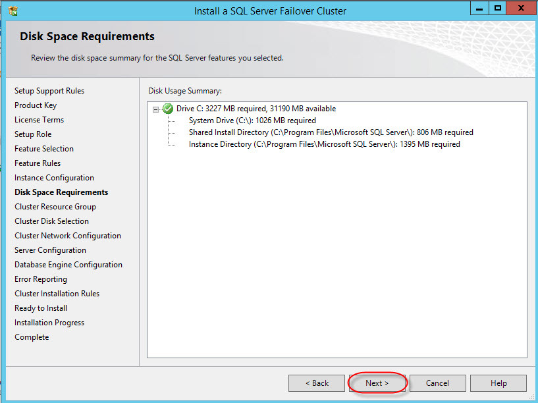Go back with the Back button
This screenshot has height=403, width=538.
tap(316, 383)
